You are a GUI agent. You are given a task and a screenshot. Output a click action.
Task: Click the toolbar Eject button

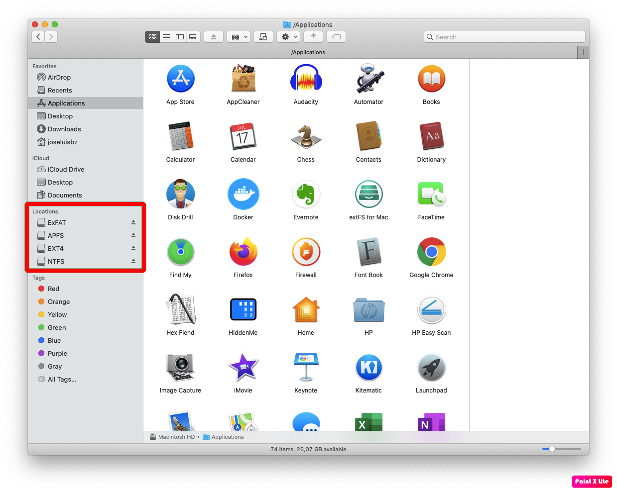213,37
